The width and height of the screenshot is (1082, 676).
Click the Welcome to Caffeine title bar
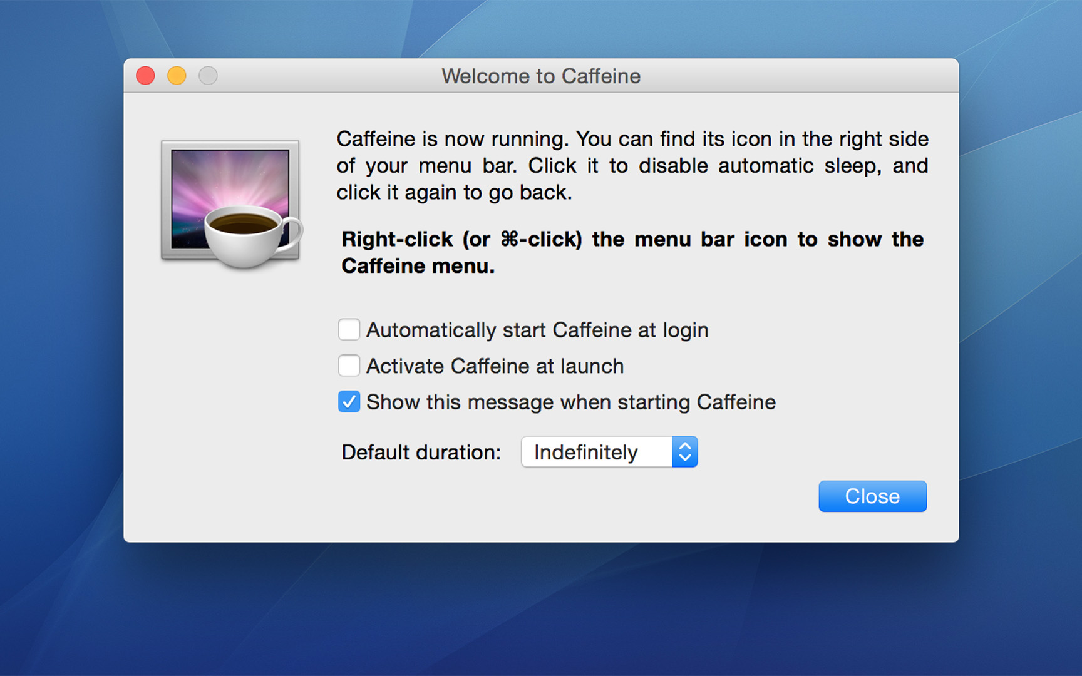tap(541, 76)
